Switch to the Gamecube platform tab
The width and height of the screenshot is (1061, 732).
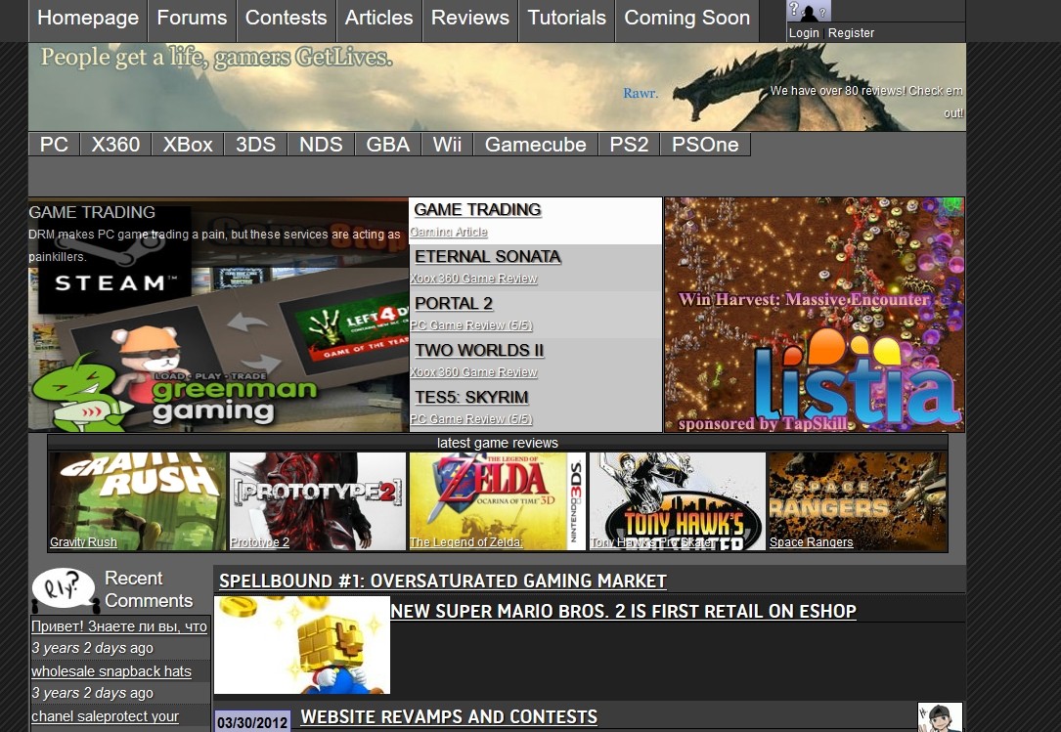(x=535, y=145)
